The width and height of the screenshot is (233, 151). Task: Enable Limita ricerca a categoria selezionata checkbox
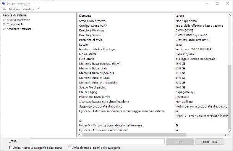click(11, 148)
